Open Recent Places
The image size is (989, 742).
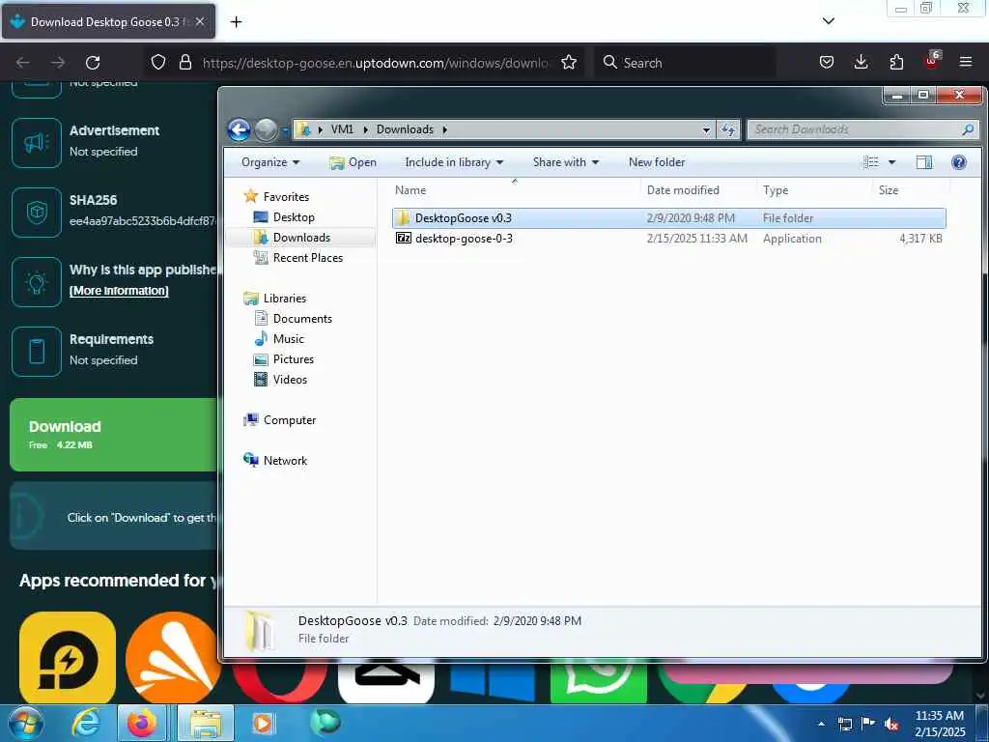click(308, 257)
